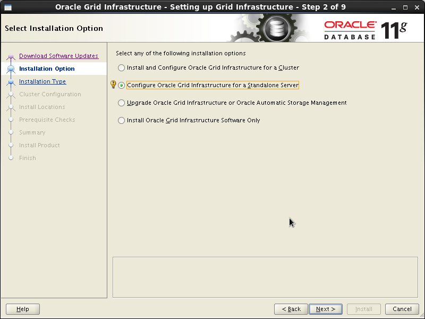
Task: Click the 'Summary' step text
Action: click(32, 132)
